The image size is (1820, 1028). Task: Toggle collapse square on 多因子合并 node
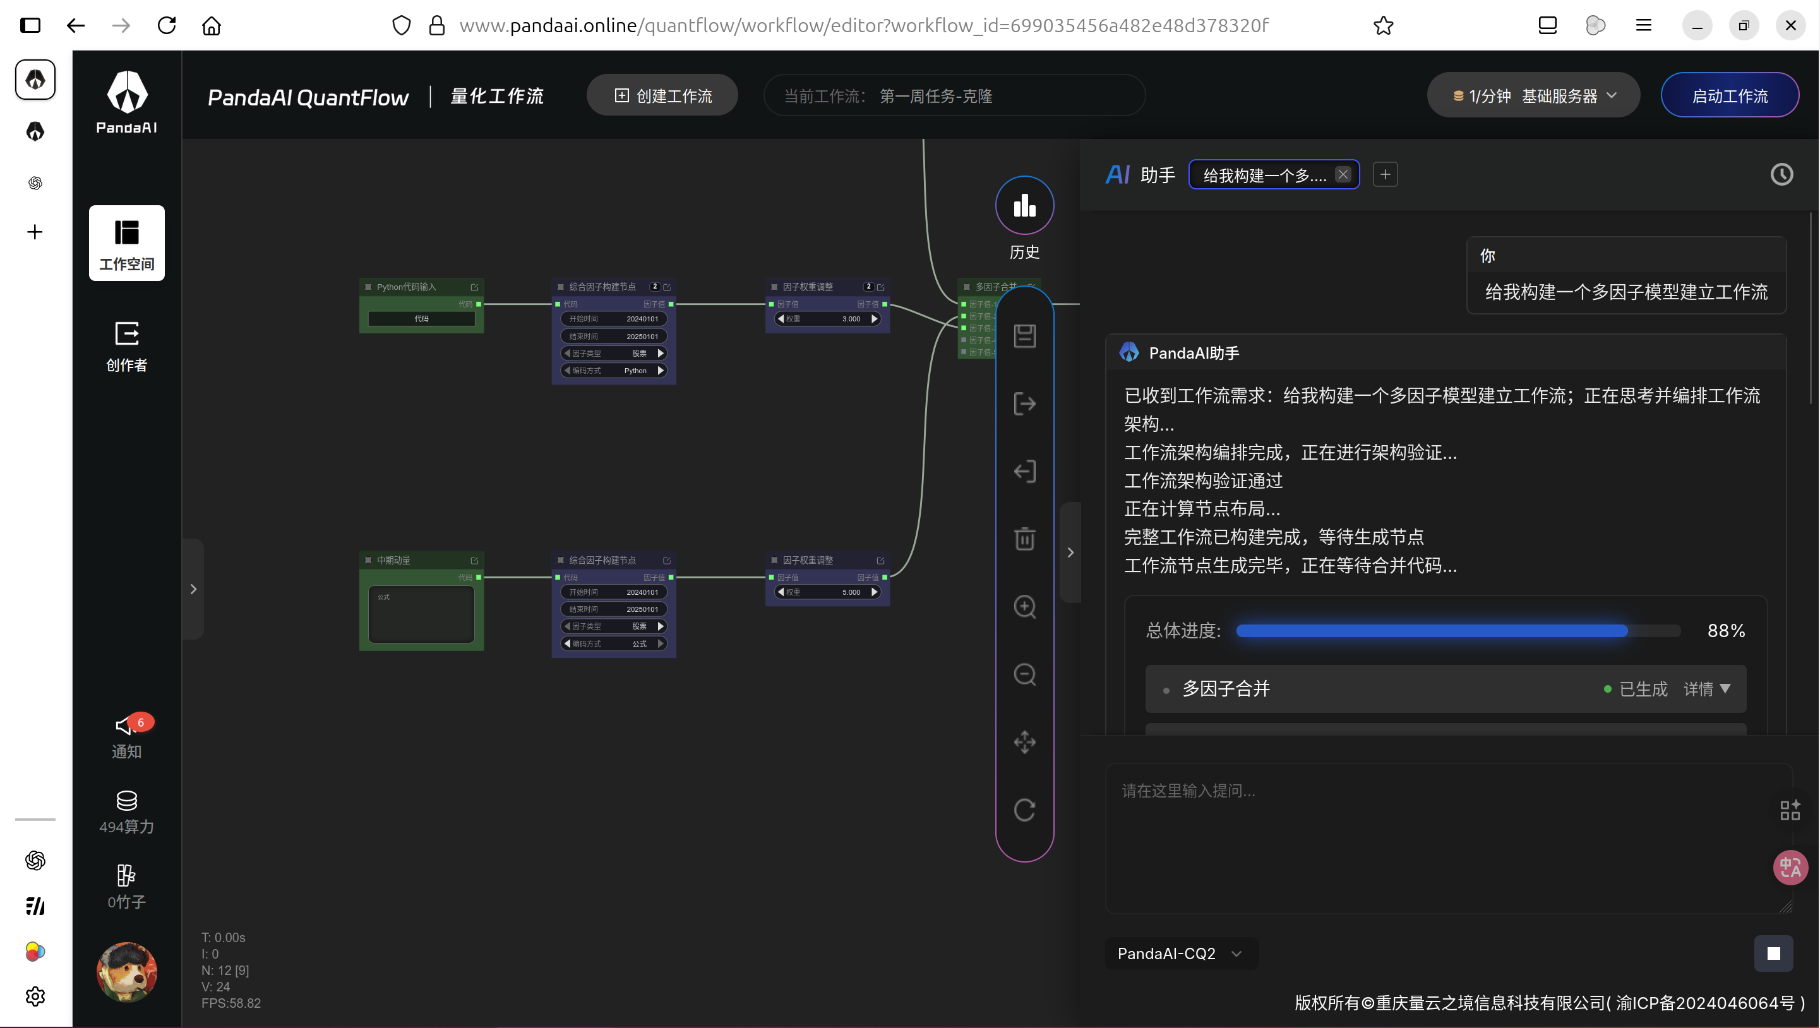point(967,287)
